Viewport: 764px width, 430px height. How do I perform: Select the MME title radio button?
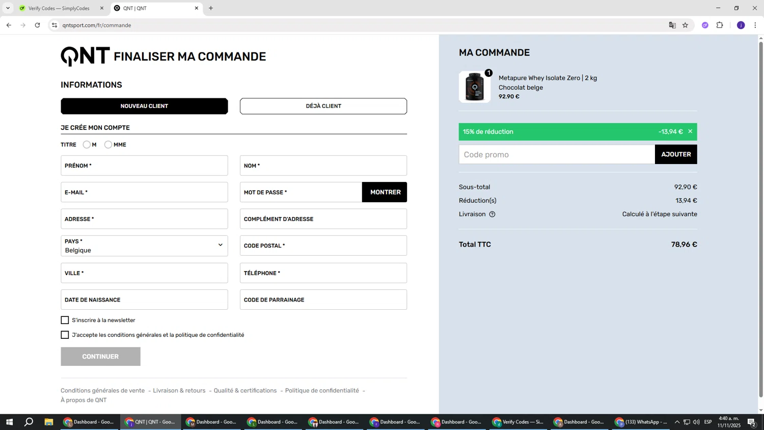click(x=108, y=145)
